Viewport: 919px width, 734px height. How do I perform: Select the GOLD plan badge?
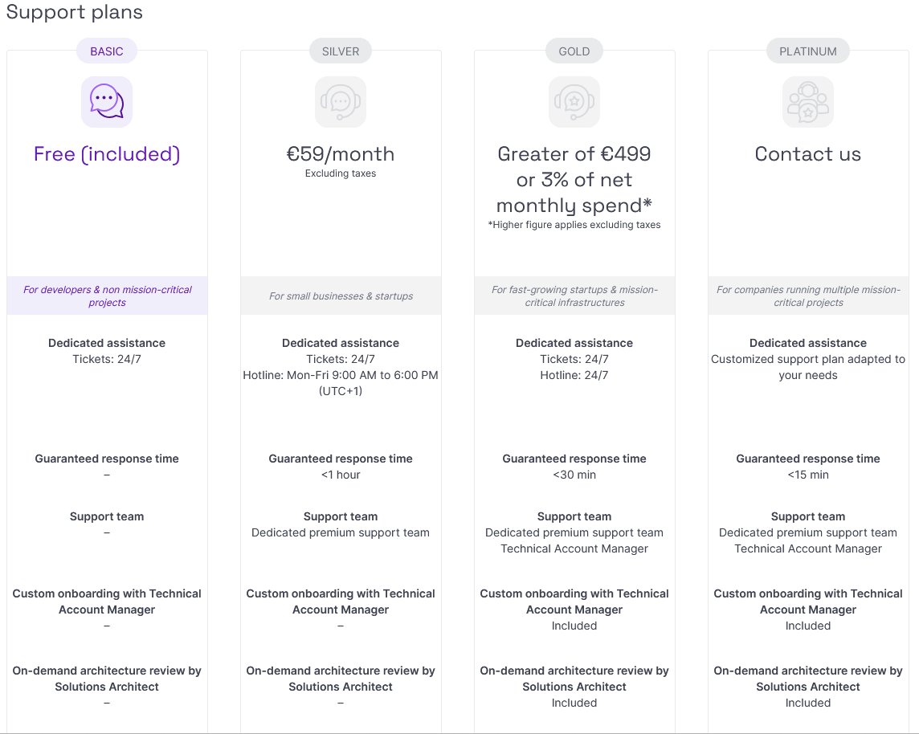[x=574, y=51]
